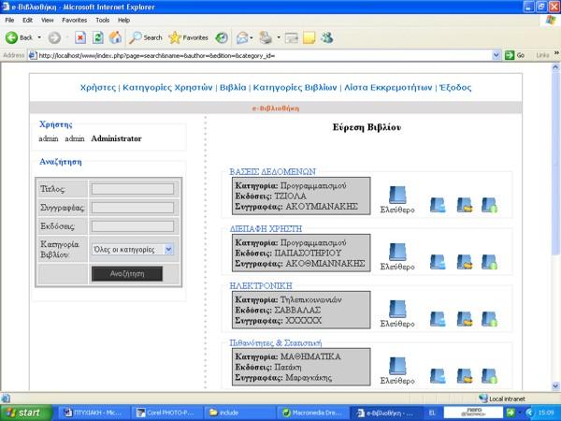This screenshot has width=561, height=421.
Task: Log out via the Έξοδος link
Action: (455, 88)
